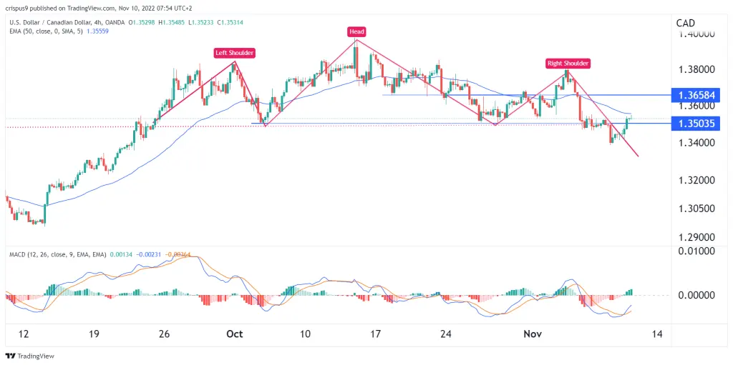733x365 pixels.
Task: Click the 1.38000 price axis value
Action: (696, 69)
